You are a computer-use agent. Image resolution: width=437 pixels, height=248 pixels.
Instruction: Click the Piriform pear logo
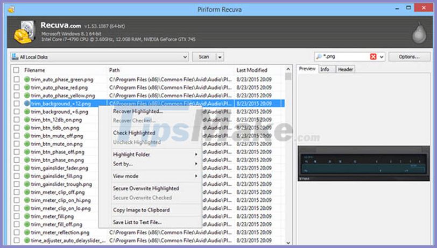[x=419, y=33]
